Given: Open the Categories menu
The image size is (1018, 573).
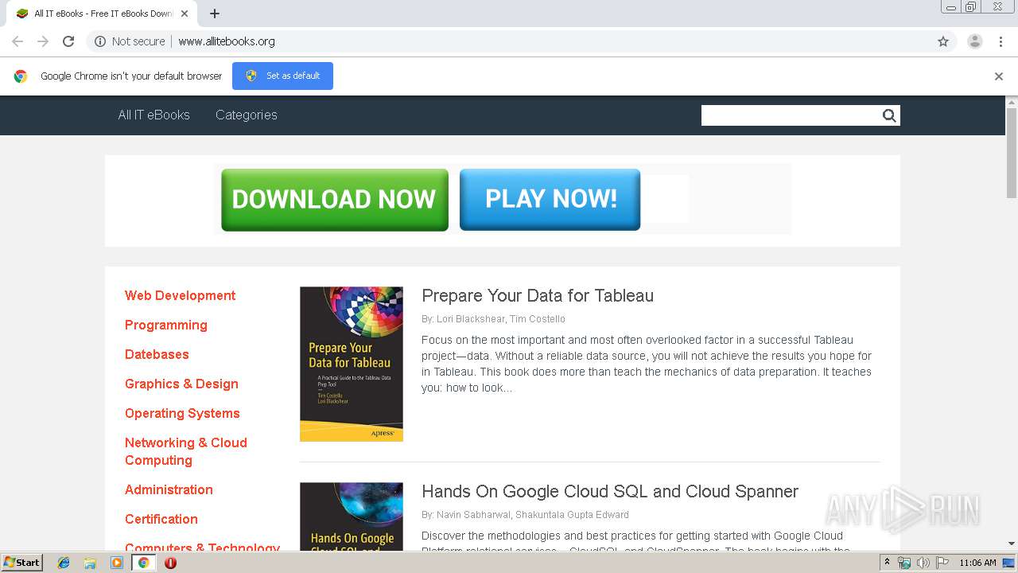Looking at the screenshot, I should [x=247, y=115].
